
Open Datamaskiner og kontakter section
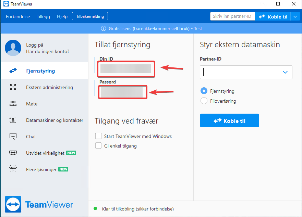click(x=45, y=120)
